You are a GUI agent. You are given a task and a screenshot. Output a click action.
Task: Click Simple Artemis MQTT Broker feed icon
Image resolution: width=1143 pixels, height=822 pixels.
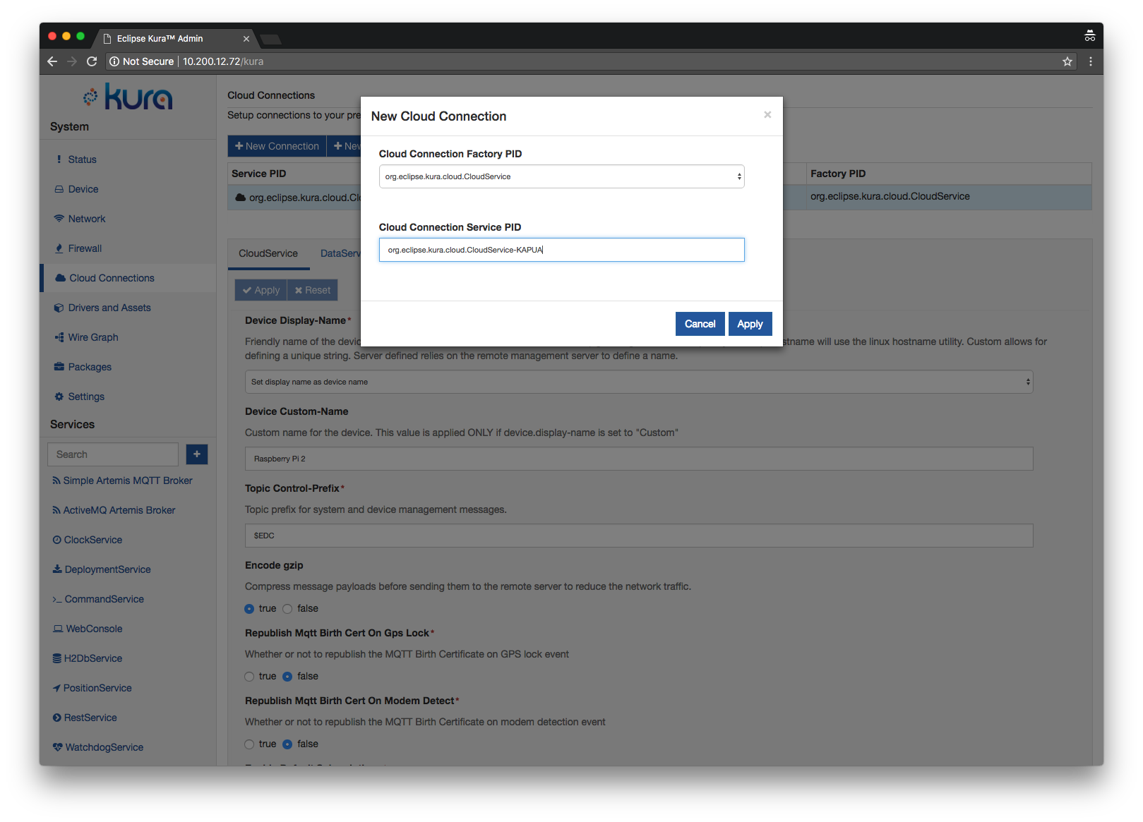coord(56,480)
